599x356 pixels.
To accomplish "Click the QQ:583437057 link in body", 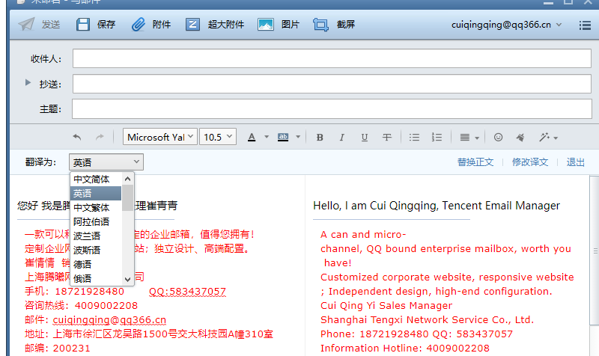I will (x=187, y=292).
